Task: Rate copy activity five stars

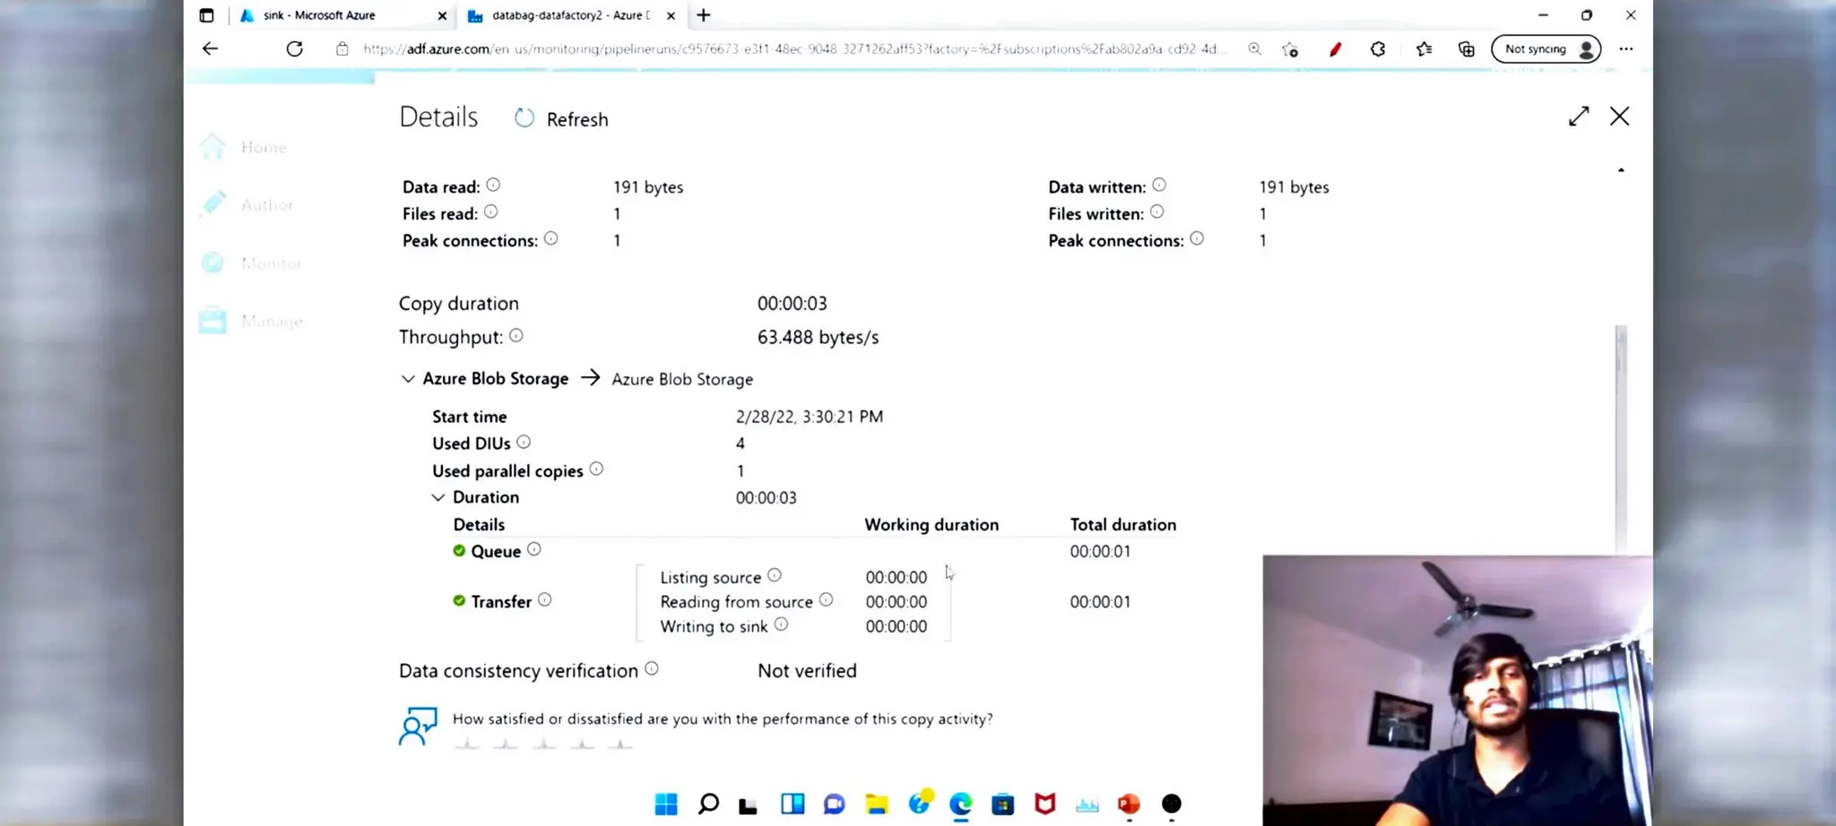Action: (619, 744)
